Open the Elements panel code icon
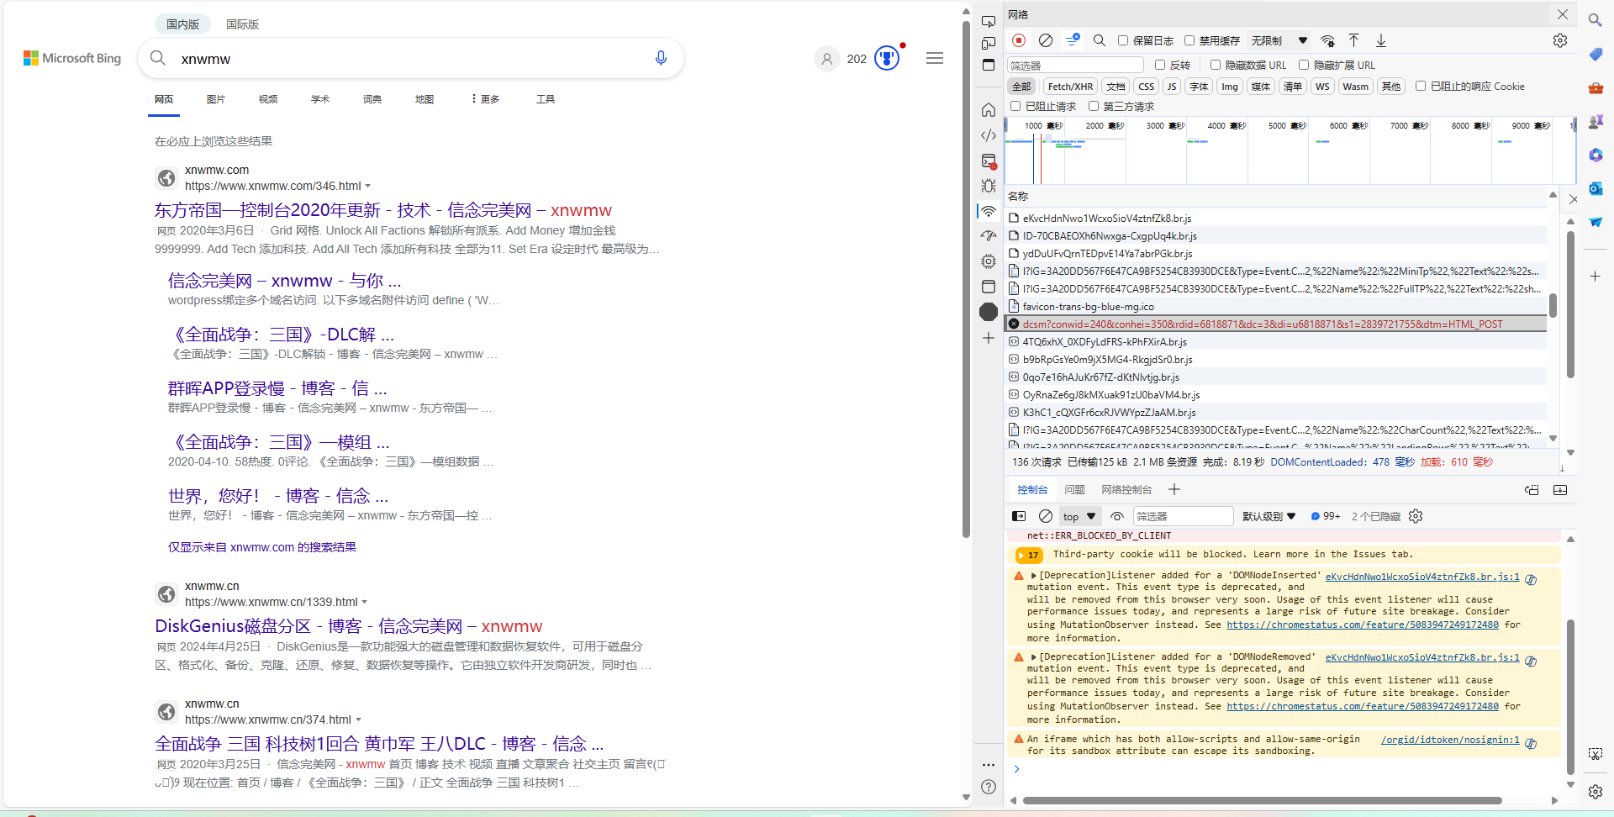 point(989,135)
